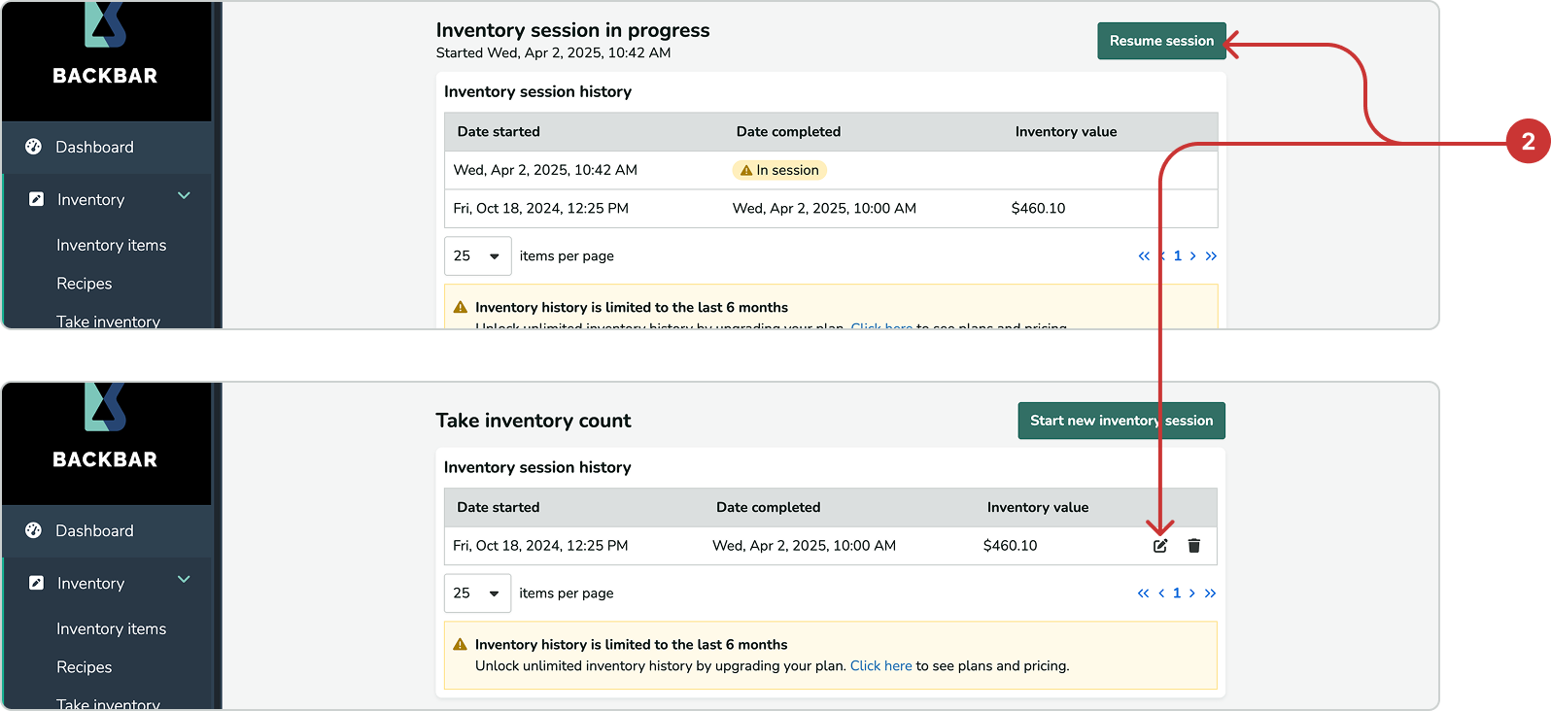This screenshot has height=711, width=1551.
Task: Click edit icon for Oct 18 session row
Action: click(x=1160, y=546)
